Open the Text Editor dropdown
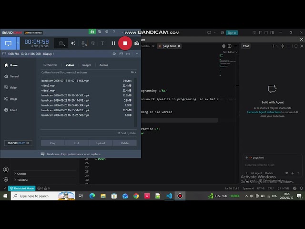This screenshot has width=305, height=229. tap(230, 52)
